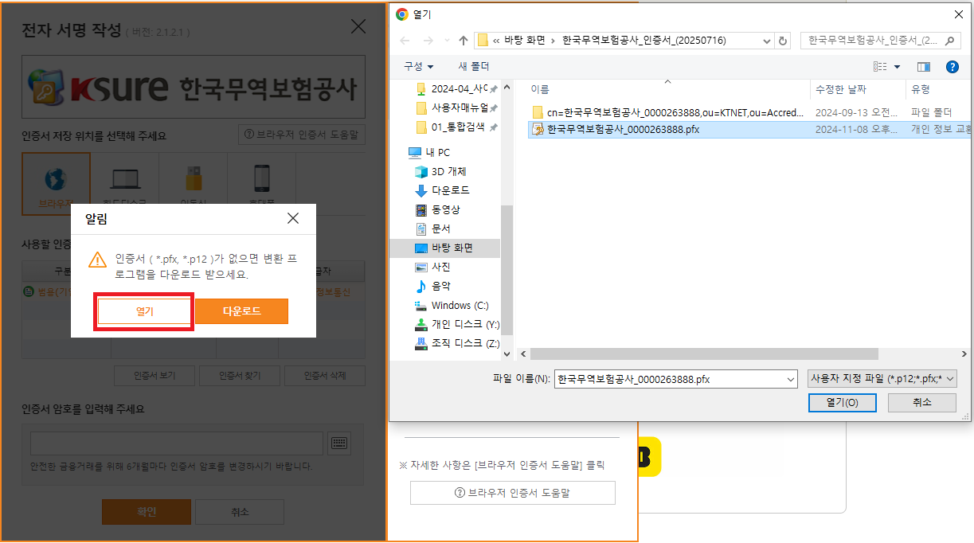Select the 한국무역보험공사_0000263888.pfx file
The width and height of the screenshot is (974, 543).
pyautogui.click(x=749, y=129)
